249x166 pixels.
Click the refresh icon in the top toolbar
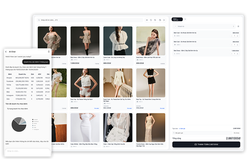(x=151, y=20)
